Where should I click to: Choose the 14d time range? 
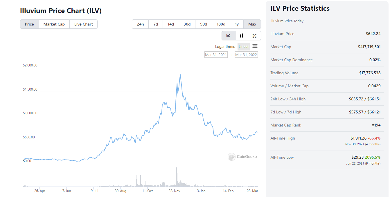(x=171, y=24)
